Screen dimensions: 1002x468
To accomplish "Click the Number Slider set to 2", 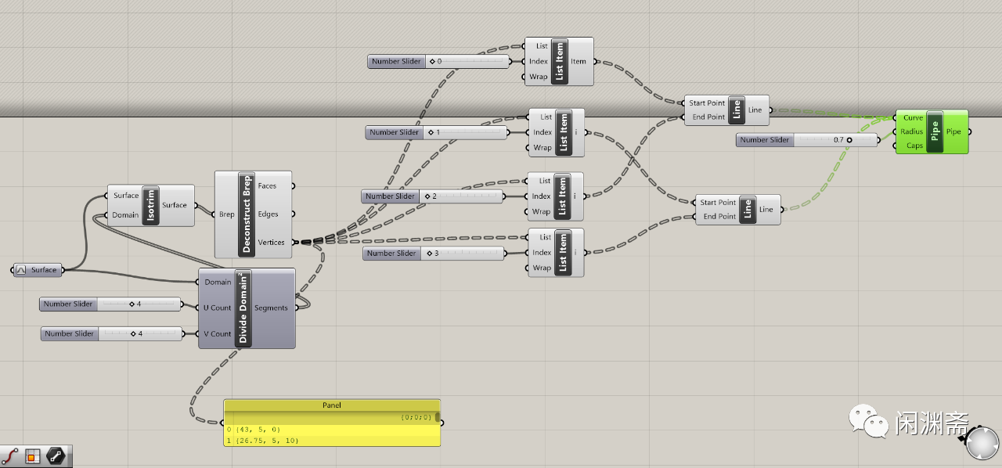I will coord(433,196).
